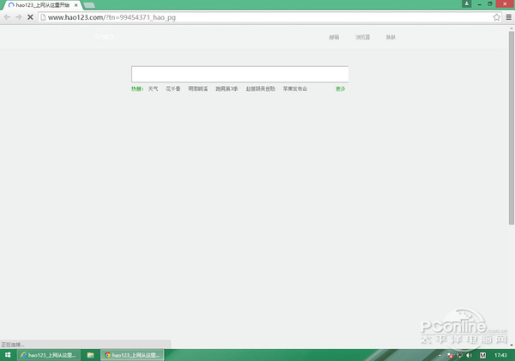
Task: Switch to Chrome hao123 taskbar item
Action: click(132, 355)
